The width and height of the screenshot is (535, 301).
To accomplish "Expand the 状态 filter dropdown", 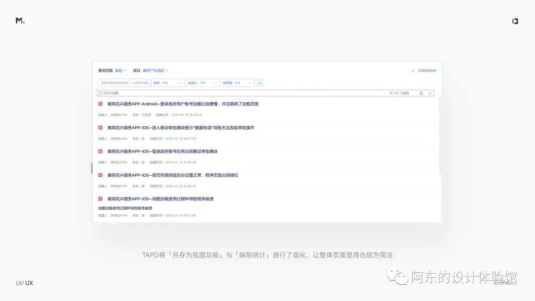I will point(168,83).
